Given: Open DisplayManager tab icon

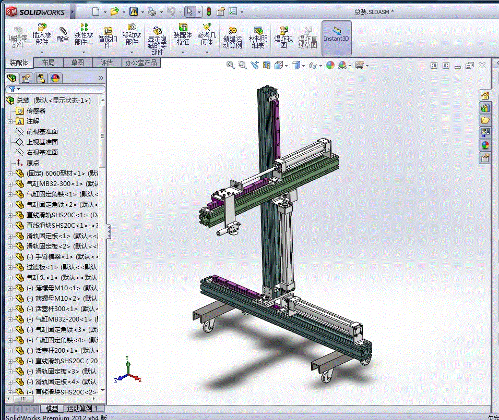Looking at the screenshot, I should point(55,78).
